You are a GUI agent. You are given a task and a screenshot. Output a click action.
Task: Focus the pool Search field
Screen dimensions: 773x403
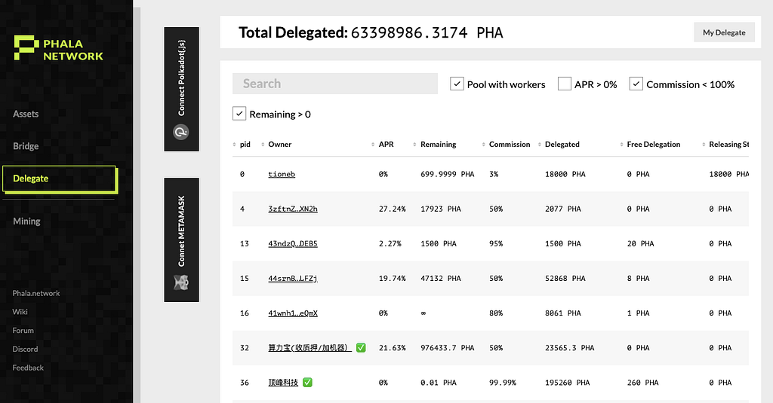(335, 84)
